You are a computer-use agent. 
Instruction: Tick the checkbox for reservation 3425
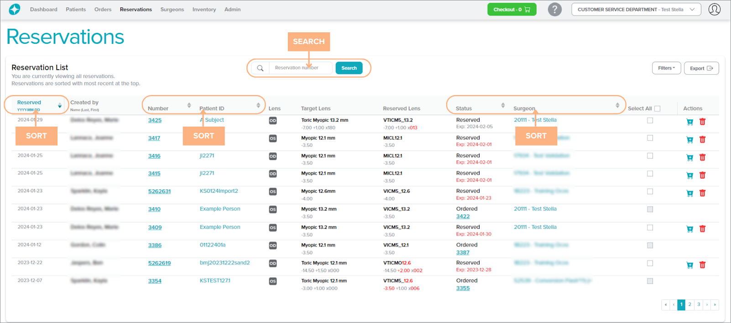[650, 121]
